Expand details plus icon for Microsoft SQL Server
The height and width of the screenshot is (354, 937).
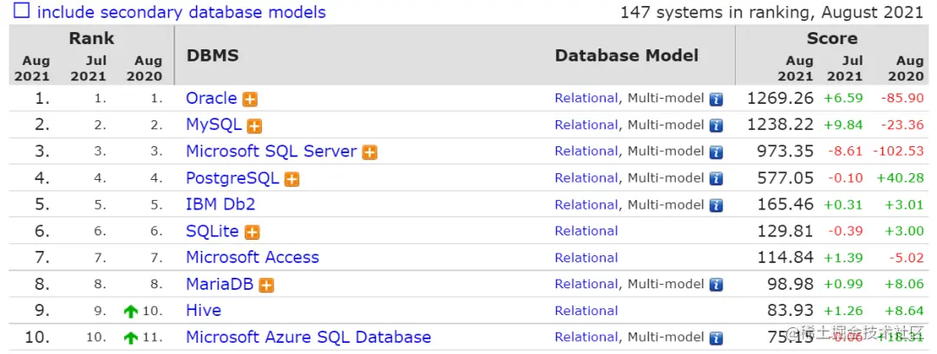pyautogui.click(x=370, y=152)
